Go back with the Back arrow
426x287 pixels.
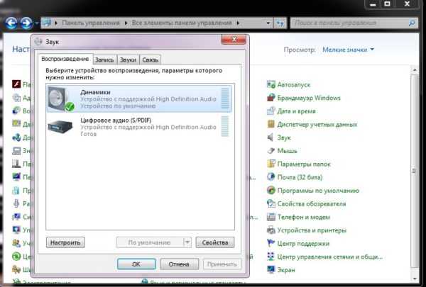point(11,23)
